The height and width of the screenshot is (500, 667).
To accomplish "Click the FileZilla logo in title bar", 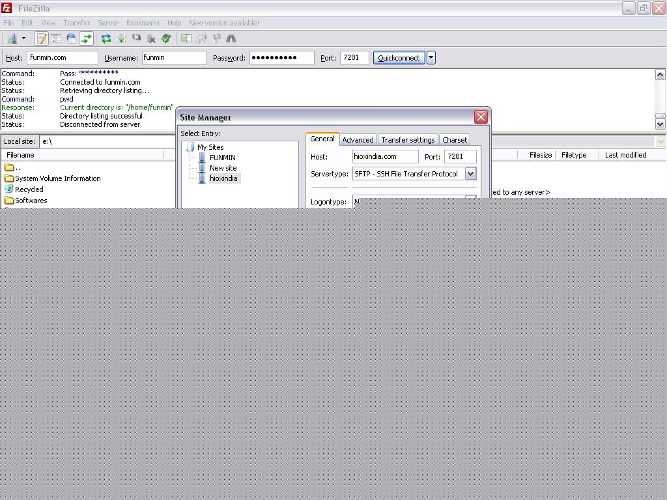I will pos(7,8).
